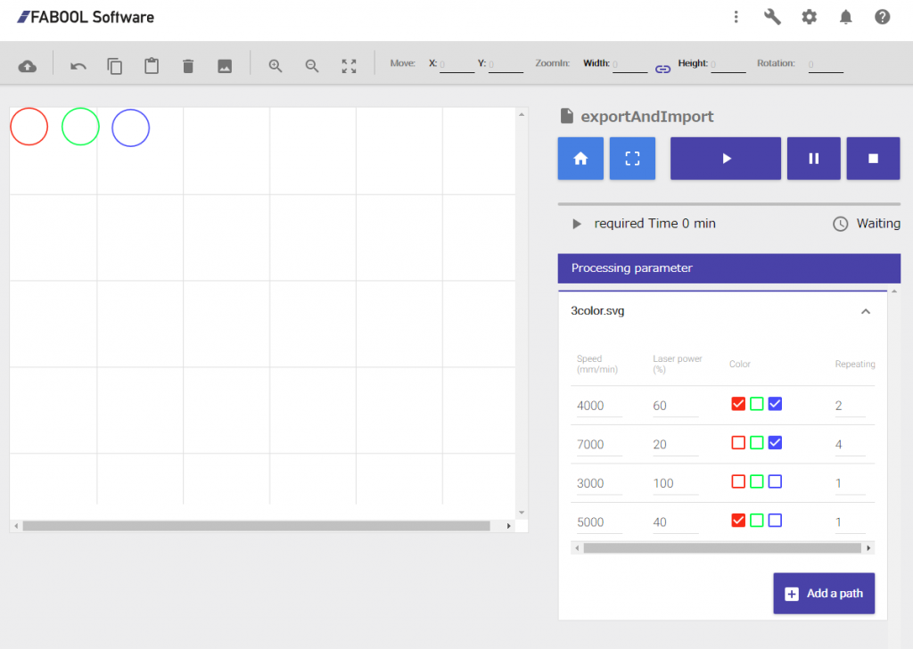Uncheck red color in 4000 speed row

pyautogui.click(x=738, y=404)
